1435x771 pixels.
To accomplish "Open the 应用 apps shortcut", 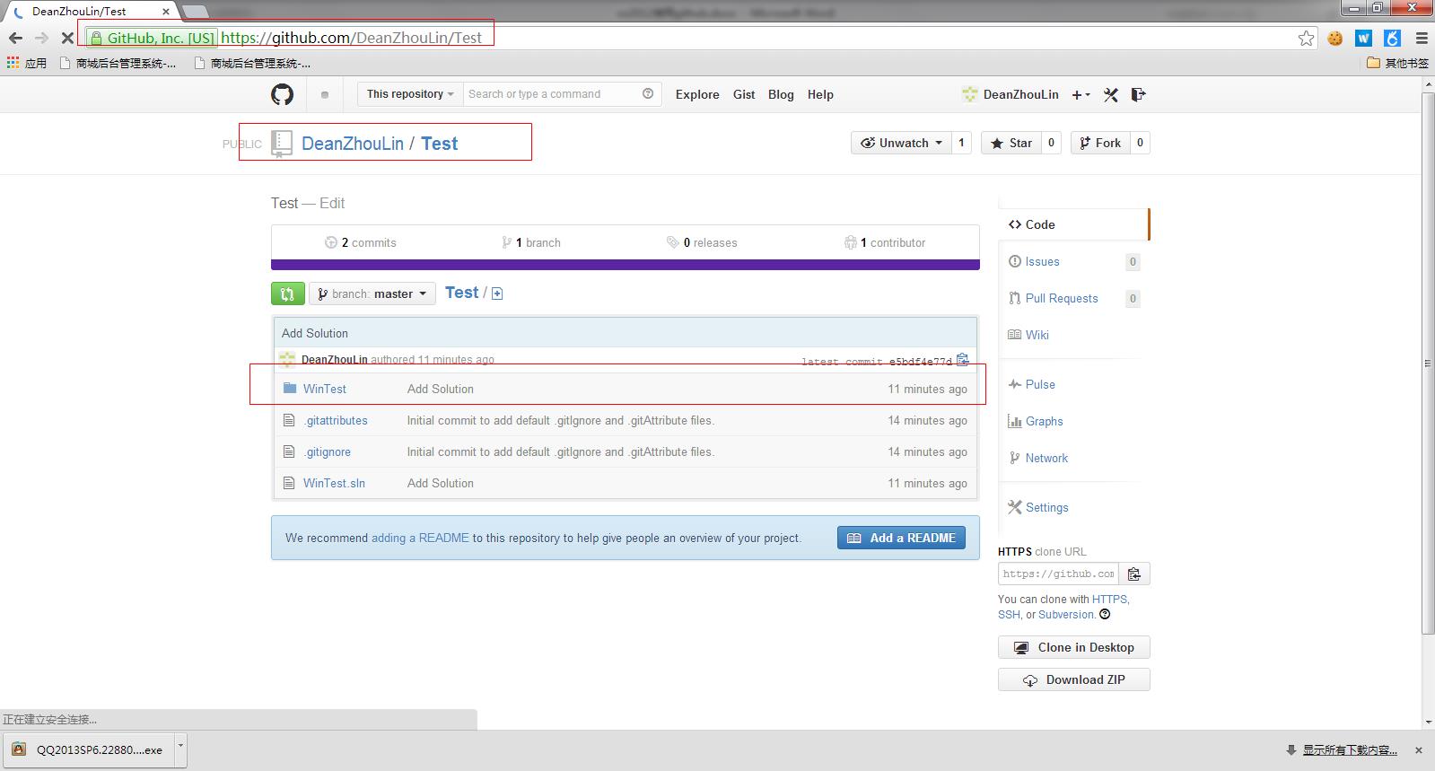I will pyautogui.click(x=26, y=63).
